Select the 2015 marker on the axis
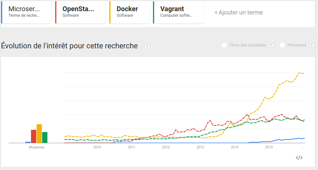Image resolution: width=318 pixels, height=170 pixels. (x=269, y=147)
